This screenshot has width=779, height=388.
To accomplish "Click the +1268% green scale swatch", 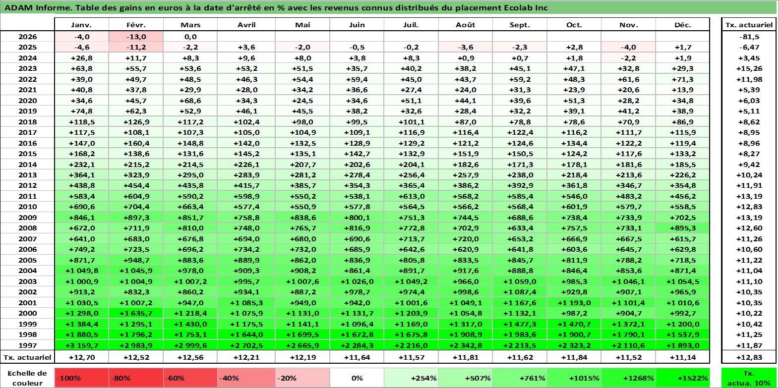I will click(x=628, y=378).
